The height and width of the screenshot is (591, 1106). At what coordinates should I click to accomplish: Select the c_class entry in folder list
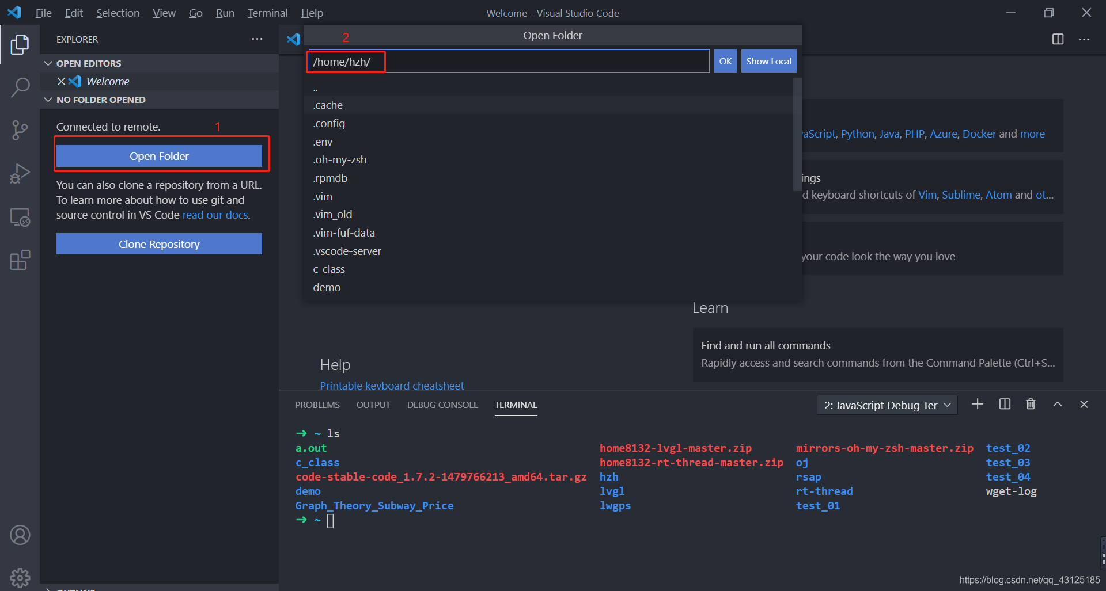pos(548,269)
